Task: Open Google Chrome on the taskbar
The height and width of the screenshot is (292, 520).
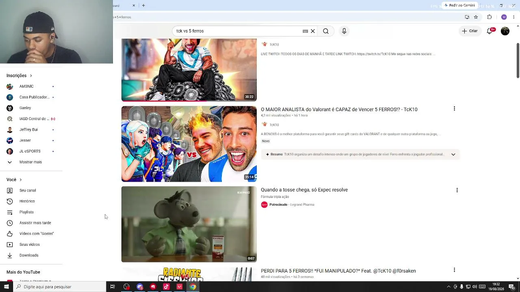Action: click(x=193, y=287)
